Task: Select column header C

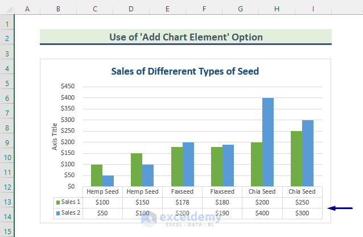Action: click(x=94, y=9)
